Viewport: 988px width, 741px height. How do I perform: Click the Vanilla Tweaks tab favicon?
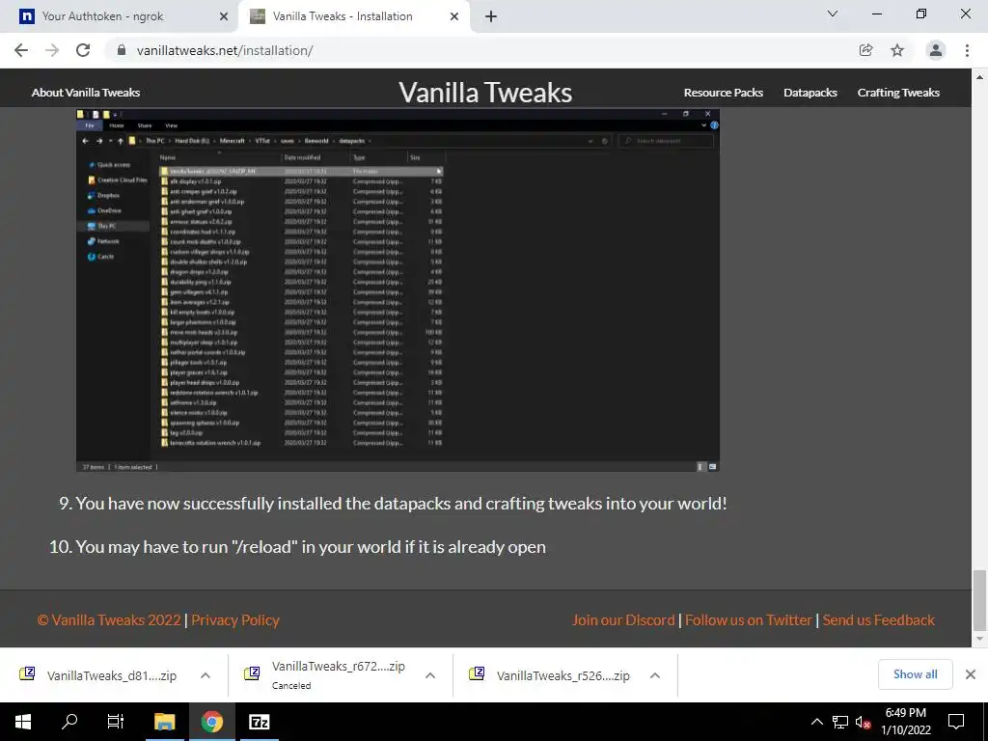pos(257,16)
